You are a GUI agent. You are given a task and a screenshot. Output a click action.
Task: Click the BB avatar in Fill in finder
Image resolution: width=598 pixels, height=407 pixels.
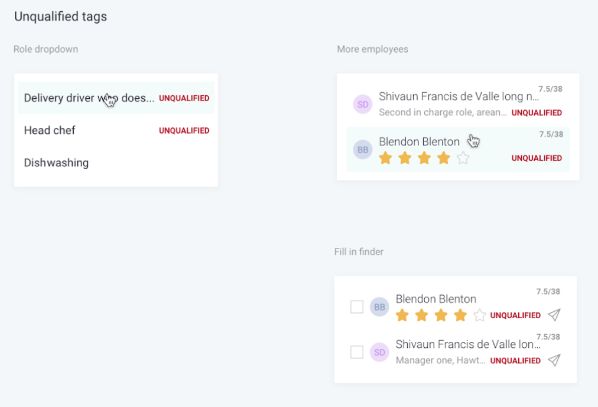click(x=379, y=307)
